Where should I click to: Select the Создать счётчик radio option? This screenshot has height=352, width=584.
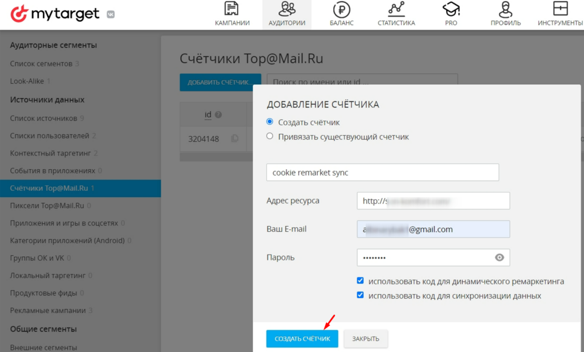coord(270,122)
